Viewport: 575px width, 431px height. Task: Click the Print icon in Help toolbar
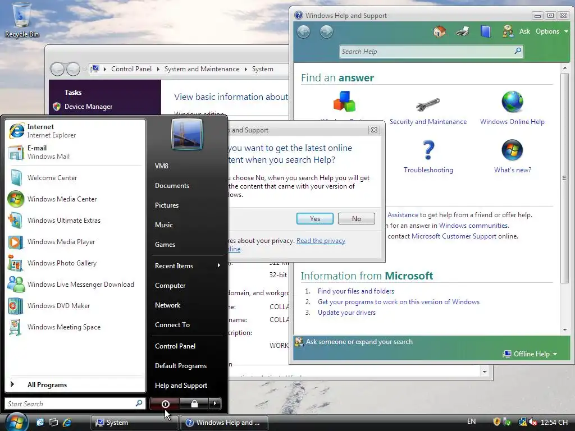click(463, 31)
